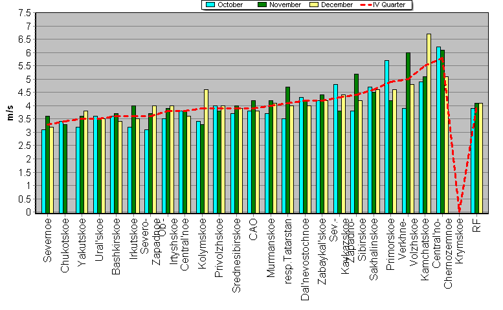
Task: Click the 7.5 tick label on y-axis
Action: tap(23, 13)
